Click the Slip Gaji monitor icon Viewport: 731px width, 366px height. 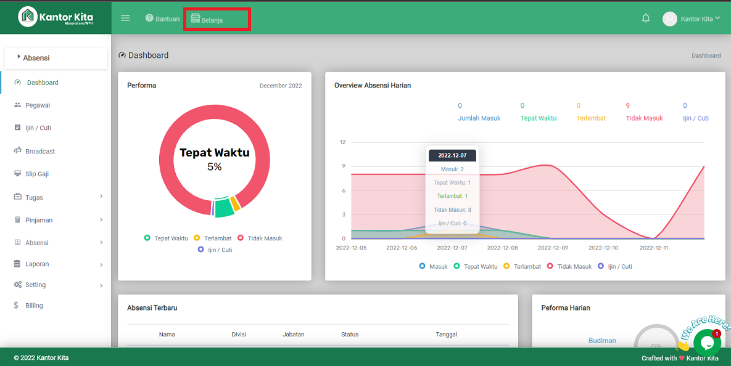[x=18, y=174]
